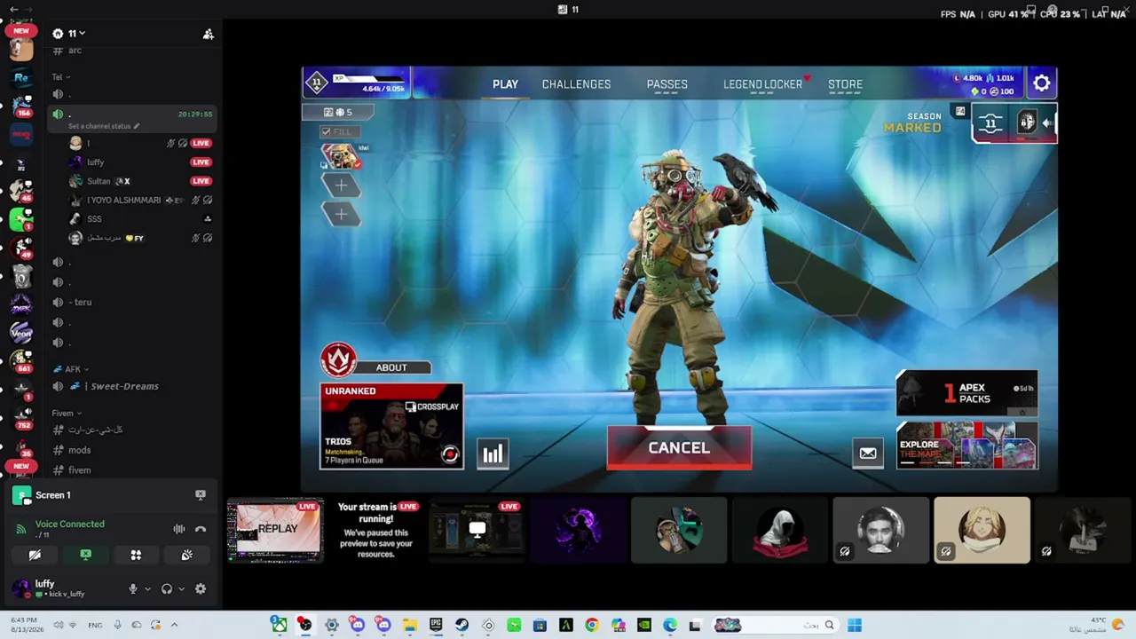Screen dimensions: 1136x639
Task: Click the Windows Start button
Action: point(855,625)
